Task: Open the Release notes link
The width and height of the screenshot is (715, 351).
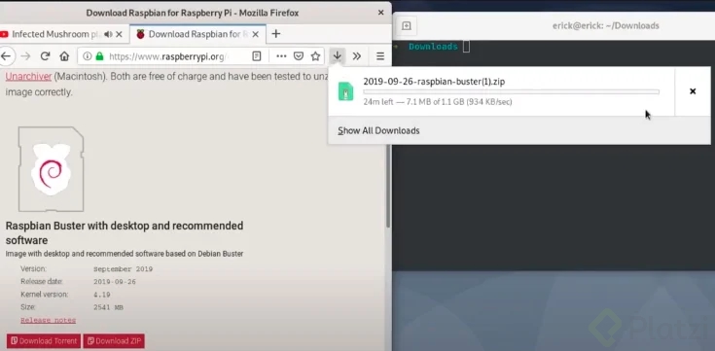Action: tap(48, 321)
